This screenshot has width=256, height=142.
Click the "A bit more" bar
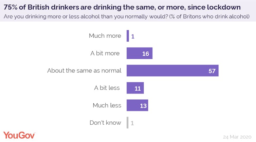[134, 53]
